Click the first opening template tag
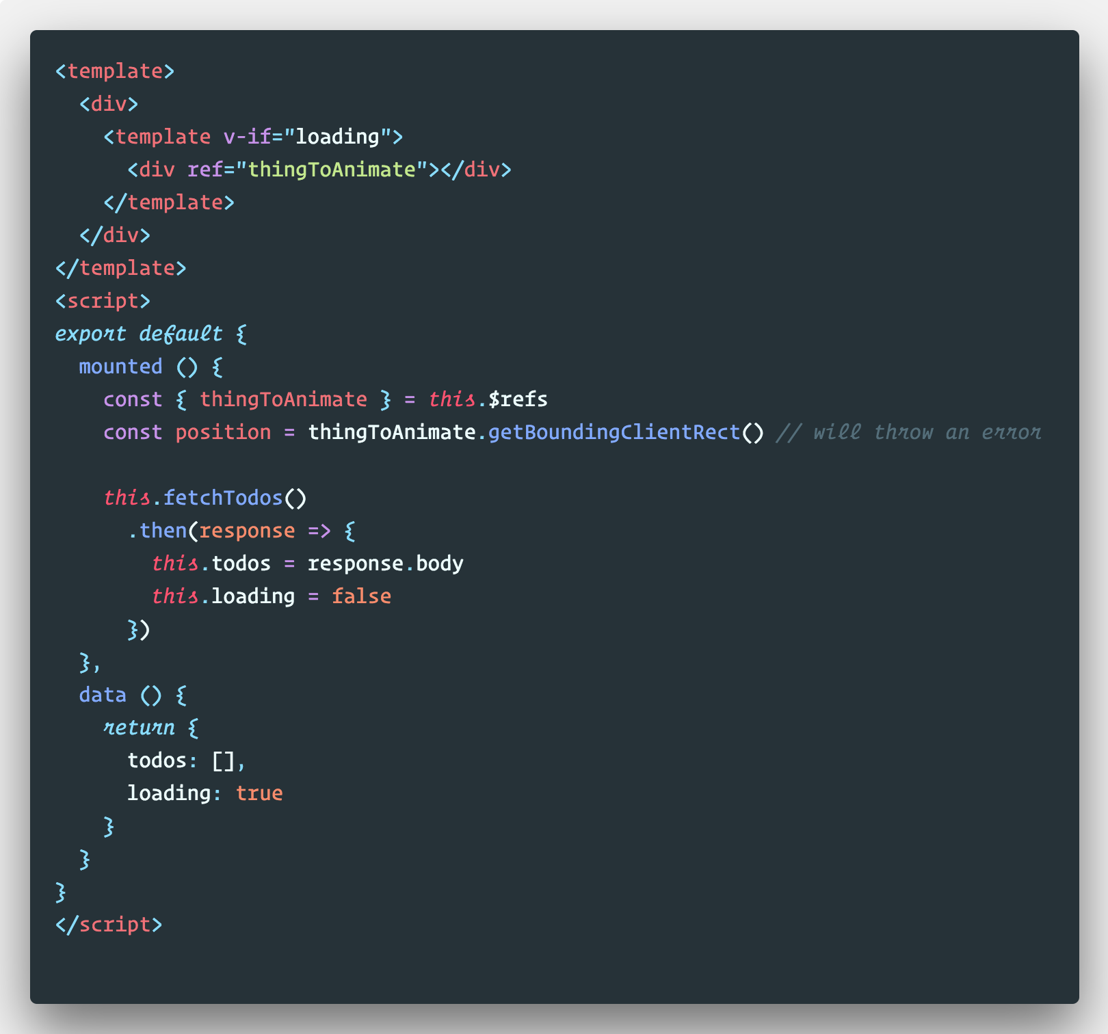 click(115, 71)
